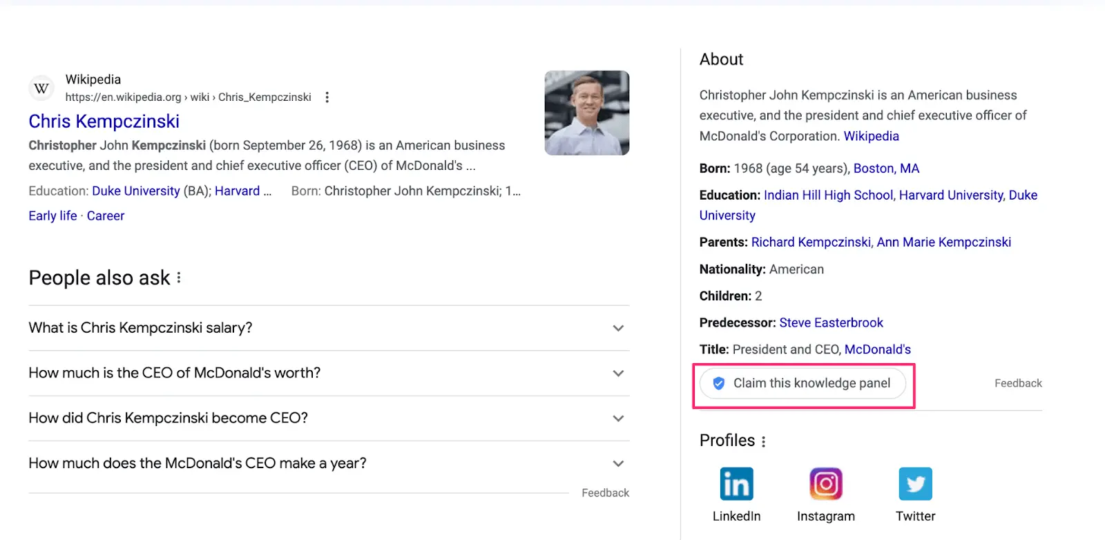
Task: Click Feedback under People also ask
Action: pos(605,493)
